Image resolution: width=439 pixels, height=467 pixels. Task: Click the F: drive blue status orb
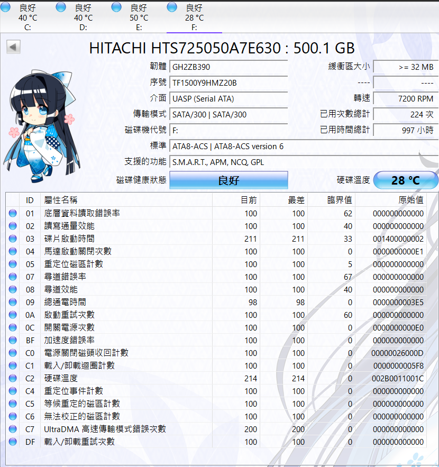click(x=172, y=7)
